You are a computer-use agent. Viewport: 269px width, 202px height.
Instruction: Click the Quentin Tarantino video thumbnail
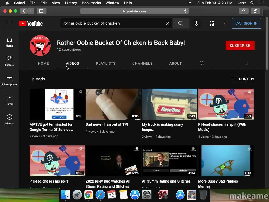(170, 161)
